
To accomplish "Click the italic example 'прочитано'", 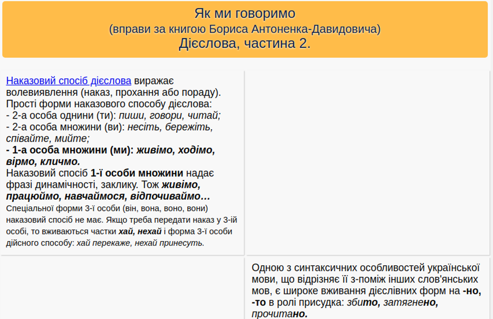I will coord(279,314).
